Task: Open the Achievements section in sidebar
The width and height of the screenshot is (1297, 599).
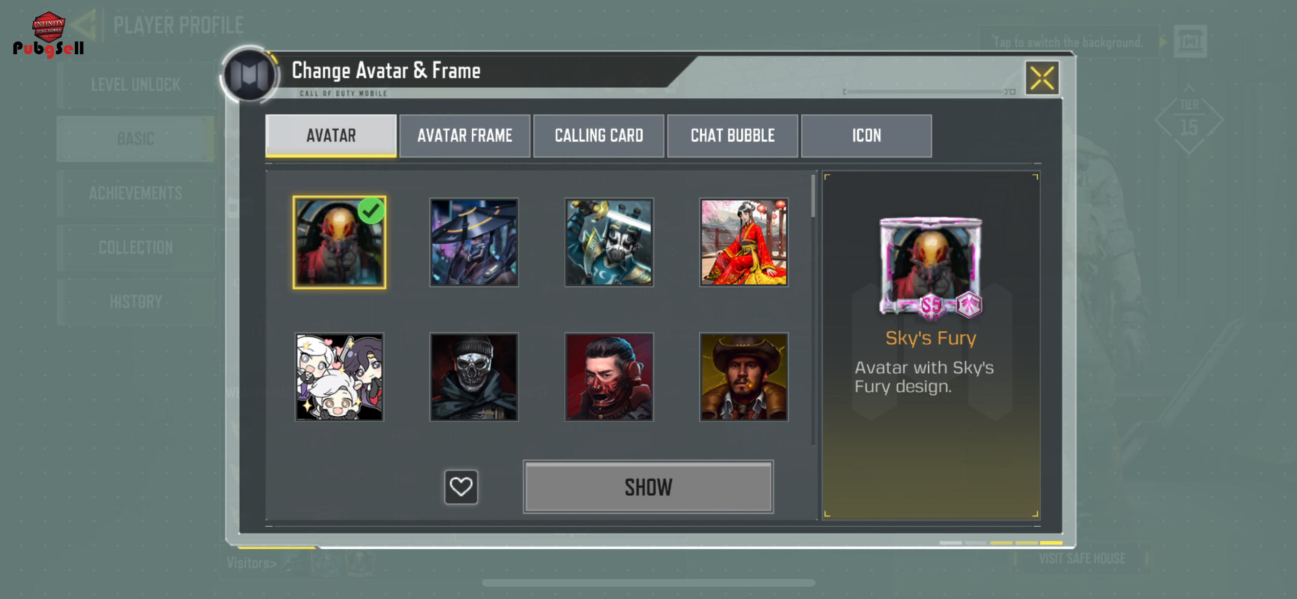Action: pyautogui.click(x=135, y=193)
